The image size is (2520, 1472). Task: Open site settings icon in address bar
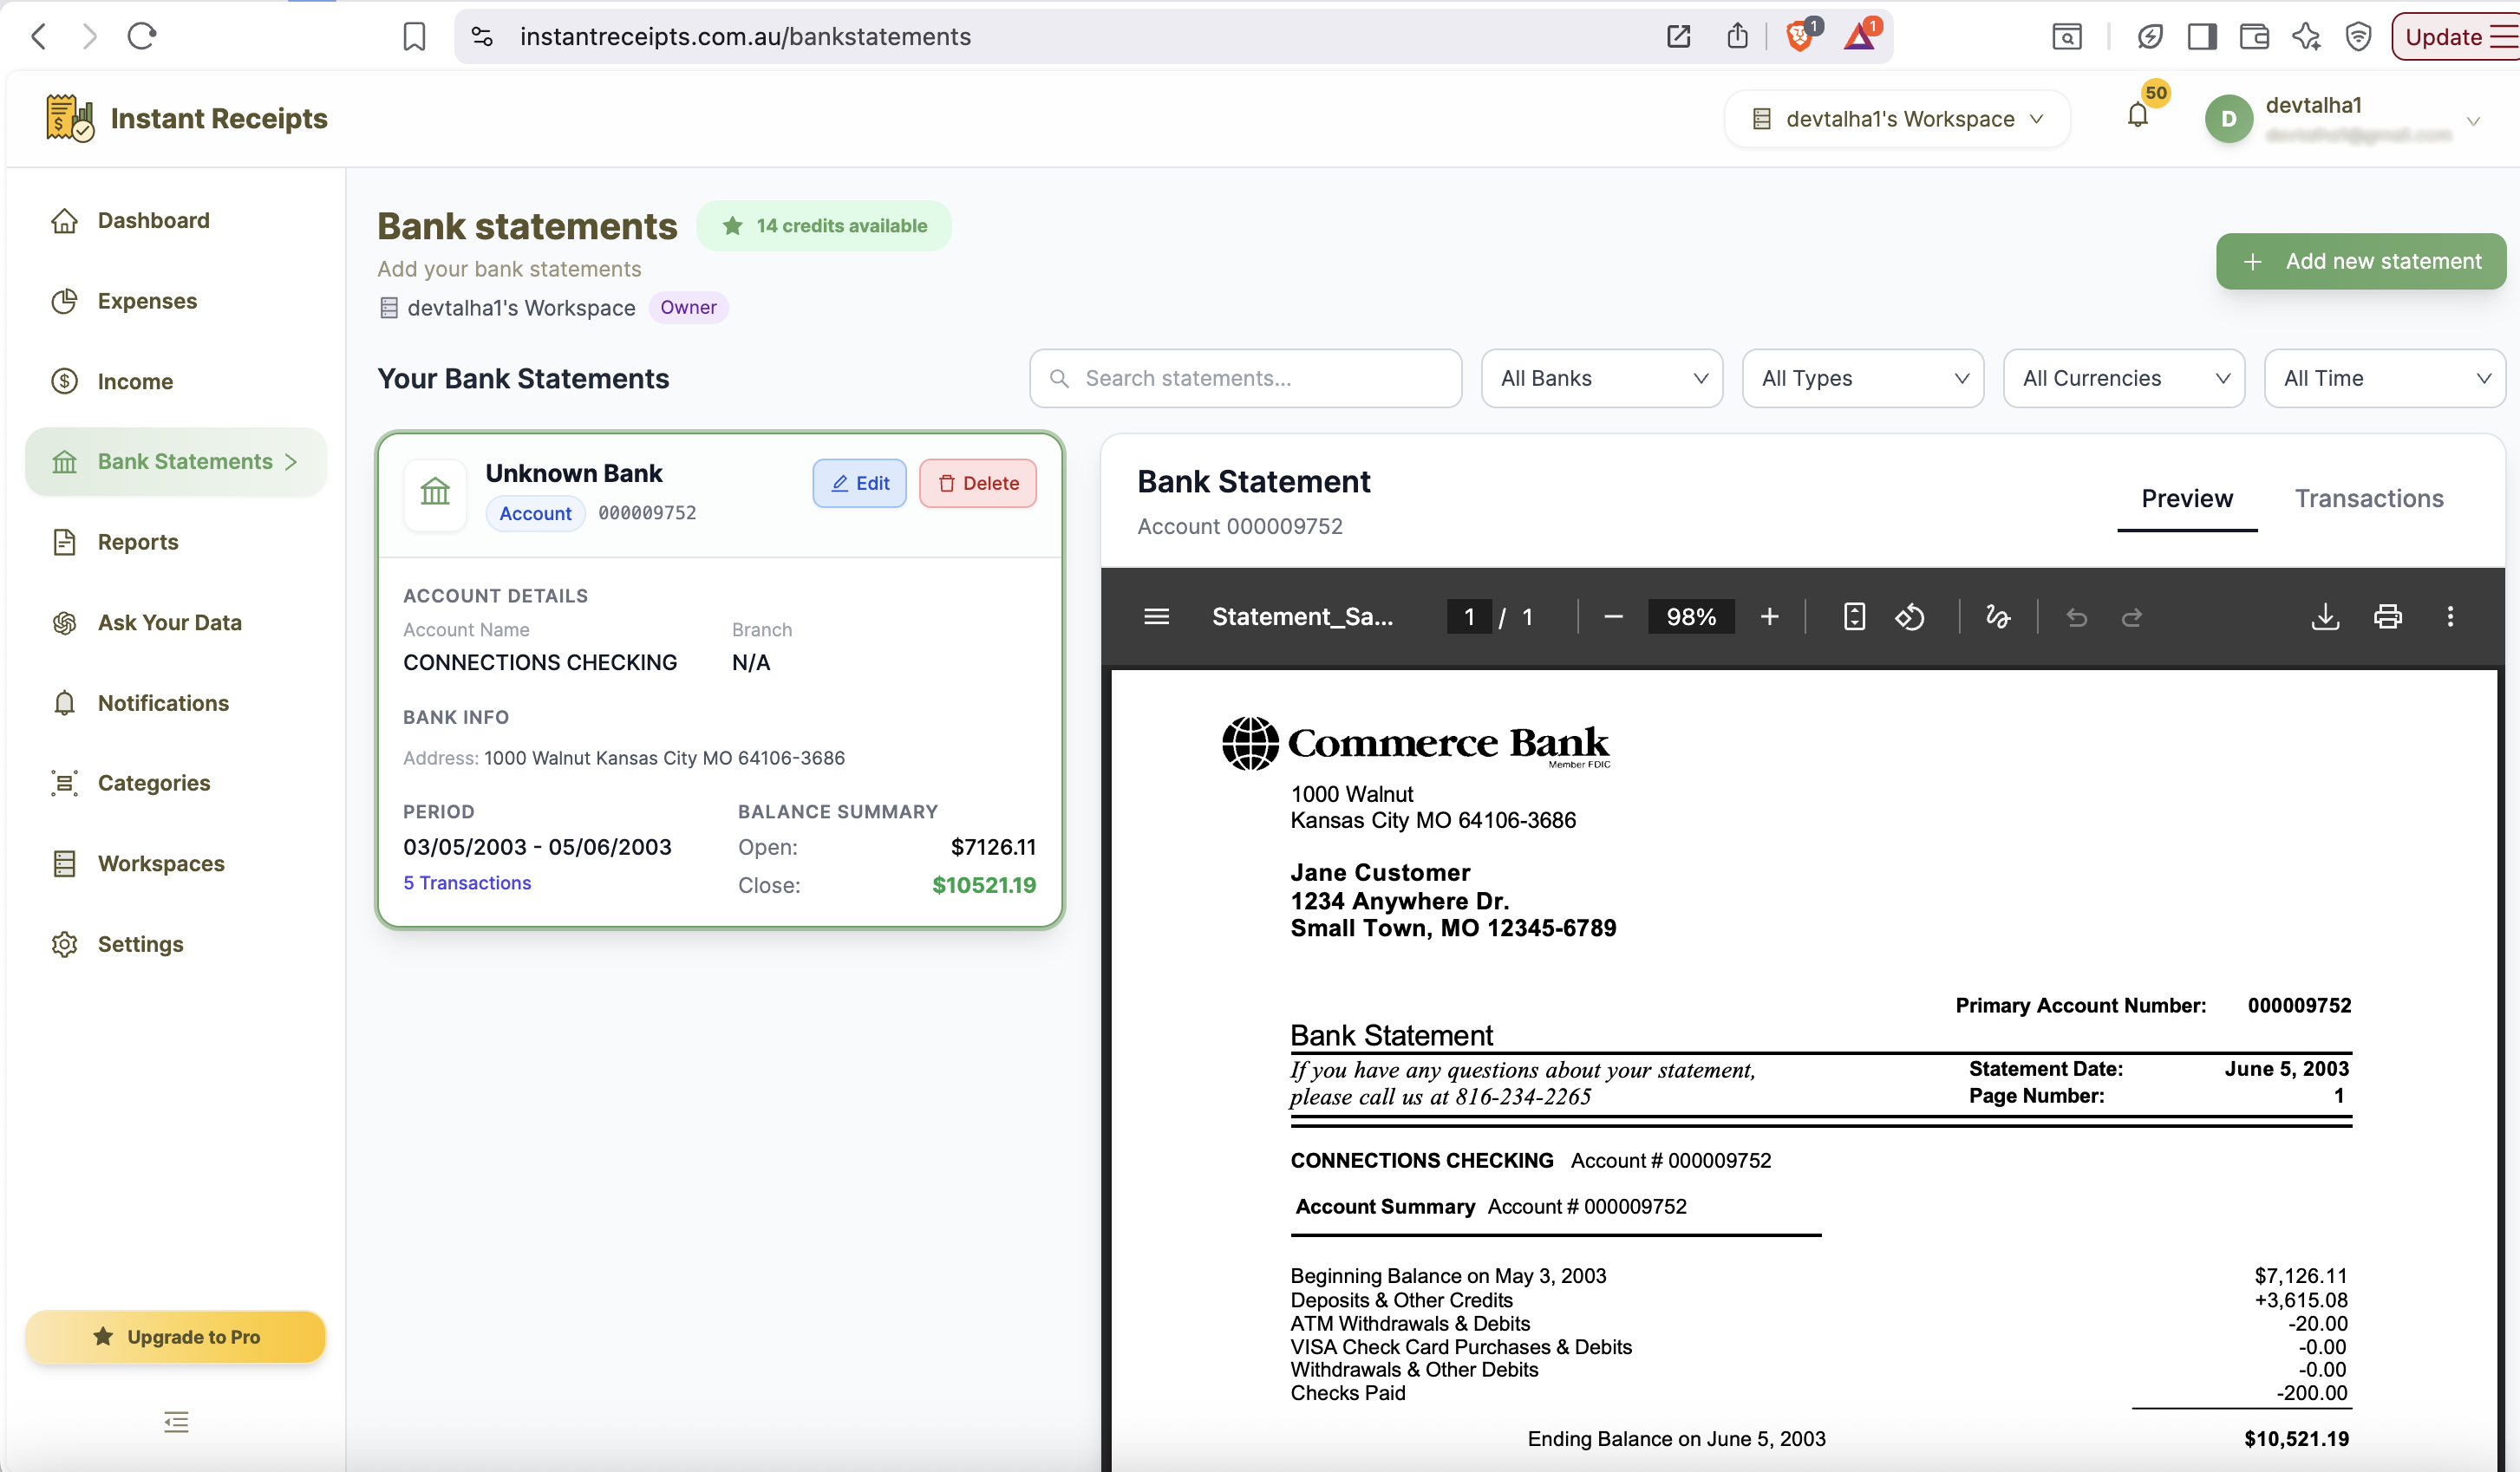point(482,37)
